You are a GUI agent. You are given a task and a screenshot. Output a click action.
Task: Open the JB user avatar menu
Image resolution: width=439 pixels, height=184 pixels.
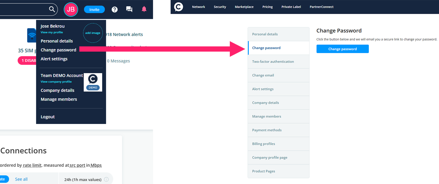click(x=71, y=9)
